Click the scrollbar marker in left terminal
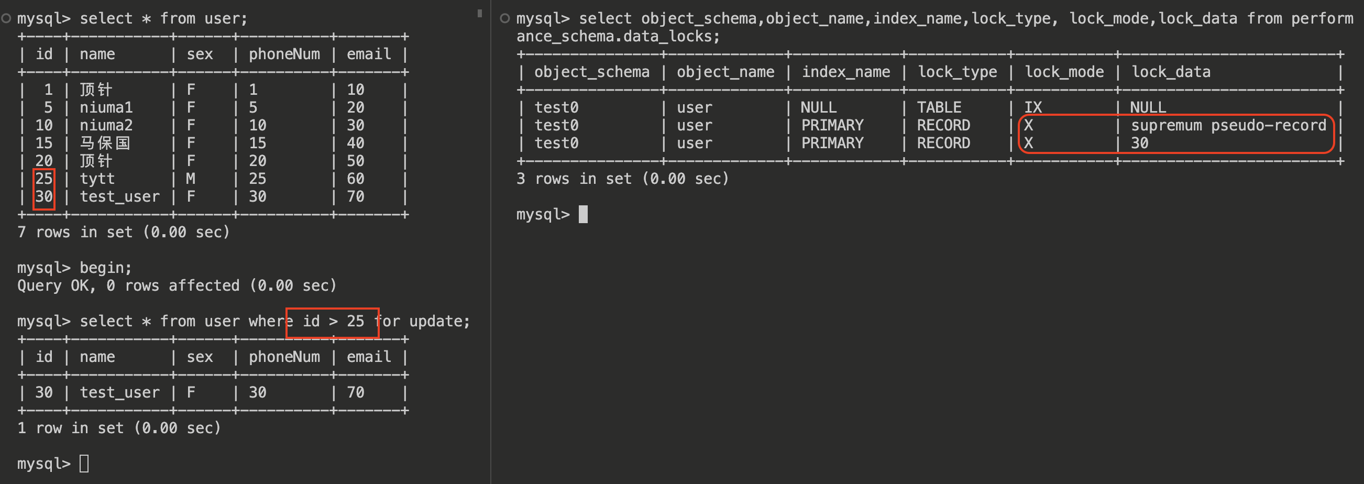The width and height of the screenshot is (1364, 484). click(x=480, y=13)
